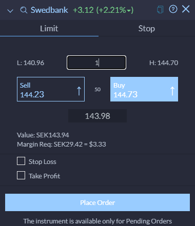Viewport: 195px width, 226px height.
Task: Switch to the Limit tab
Action: pyautogui.click(x=49, y=28)
